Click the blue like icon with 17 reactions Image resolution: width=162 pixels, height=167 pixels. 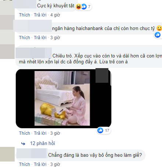click(100, 130)
